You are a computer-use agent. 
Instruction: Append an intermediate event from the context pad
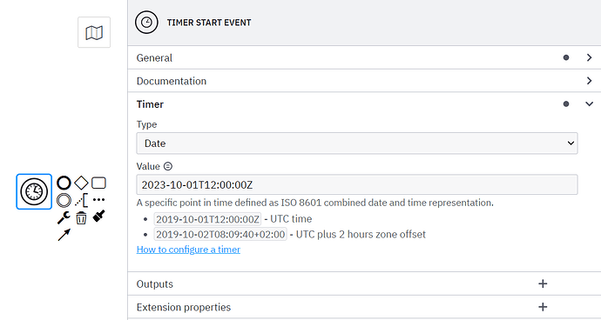tap(64, 200)
